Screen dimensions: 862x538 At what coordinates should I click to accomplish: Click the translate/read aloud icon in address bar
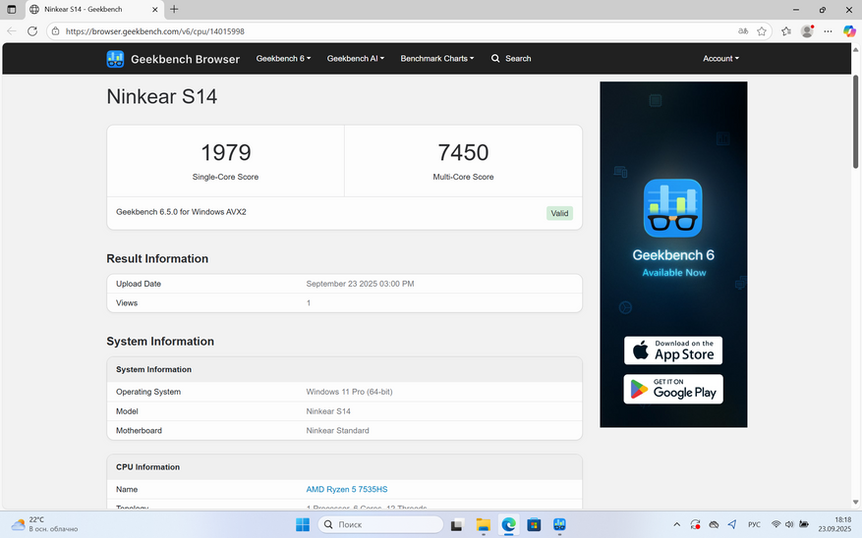(x=743, y=31)
